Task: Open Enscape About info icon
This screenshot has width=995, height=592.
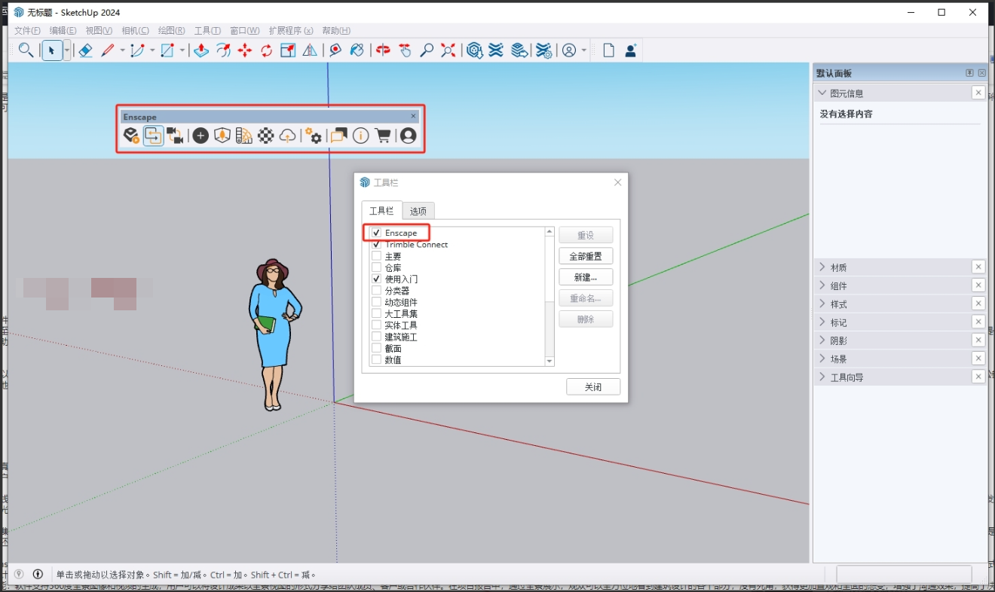Action: coord(360,136)
